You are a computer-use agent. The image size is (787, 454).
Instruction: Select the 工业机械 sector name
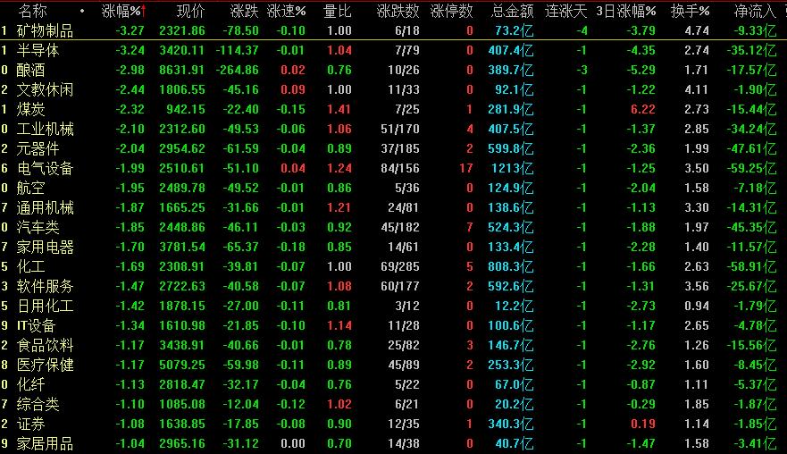(46, 129)
